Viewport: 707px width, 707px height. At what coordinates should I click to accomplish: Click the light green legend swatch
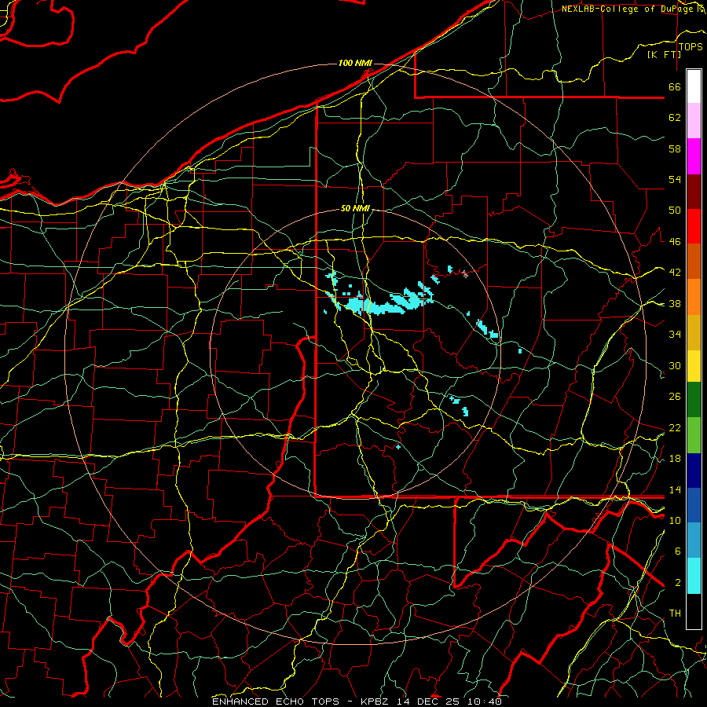pyautogui.click(x=694, y=435)
